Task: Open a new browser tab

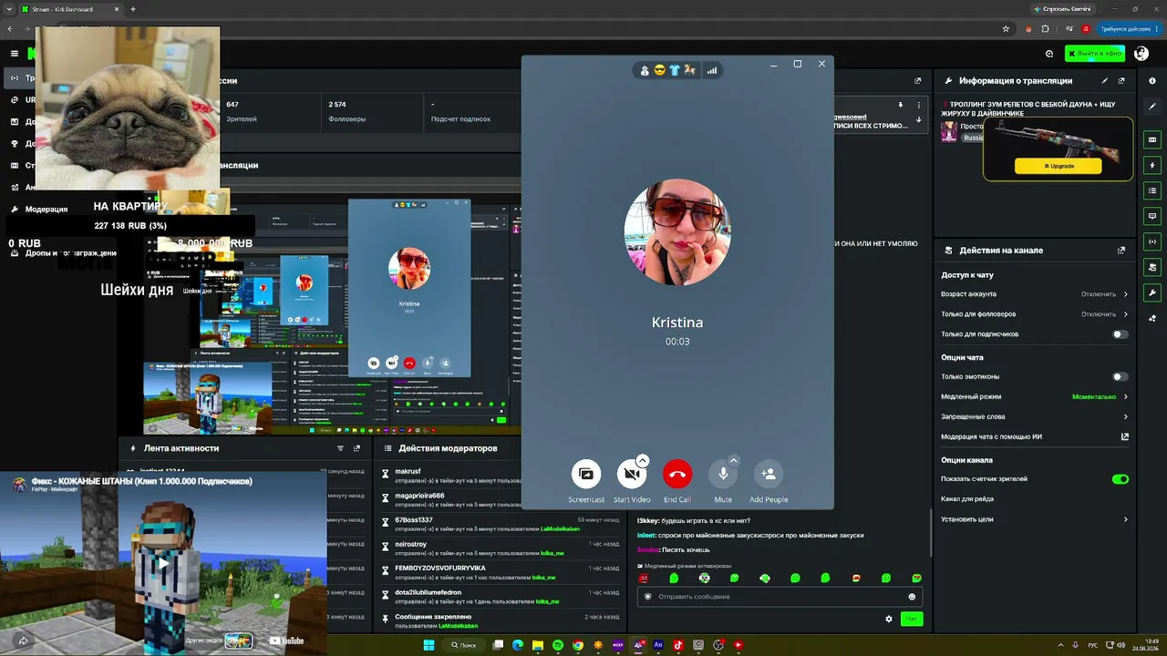Action: tap(133, 9)
